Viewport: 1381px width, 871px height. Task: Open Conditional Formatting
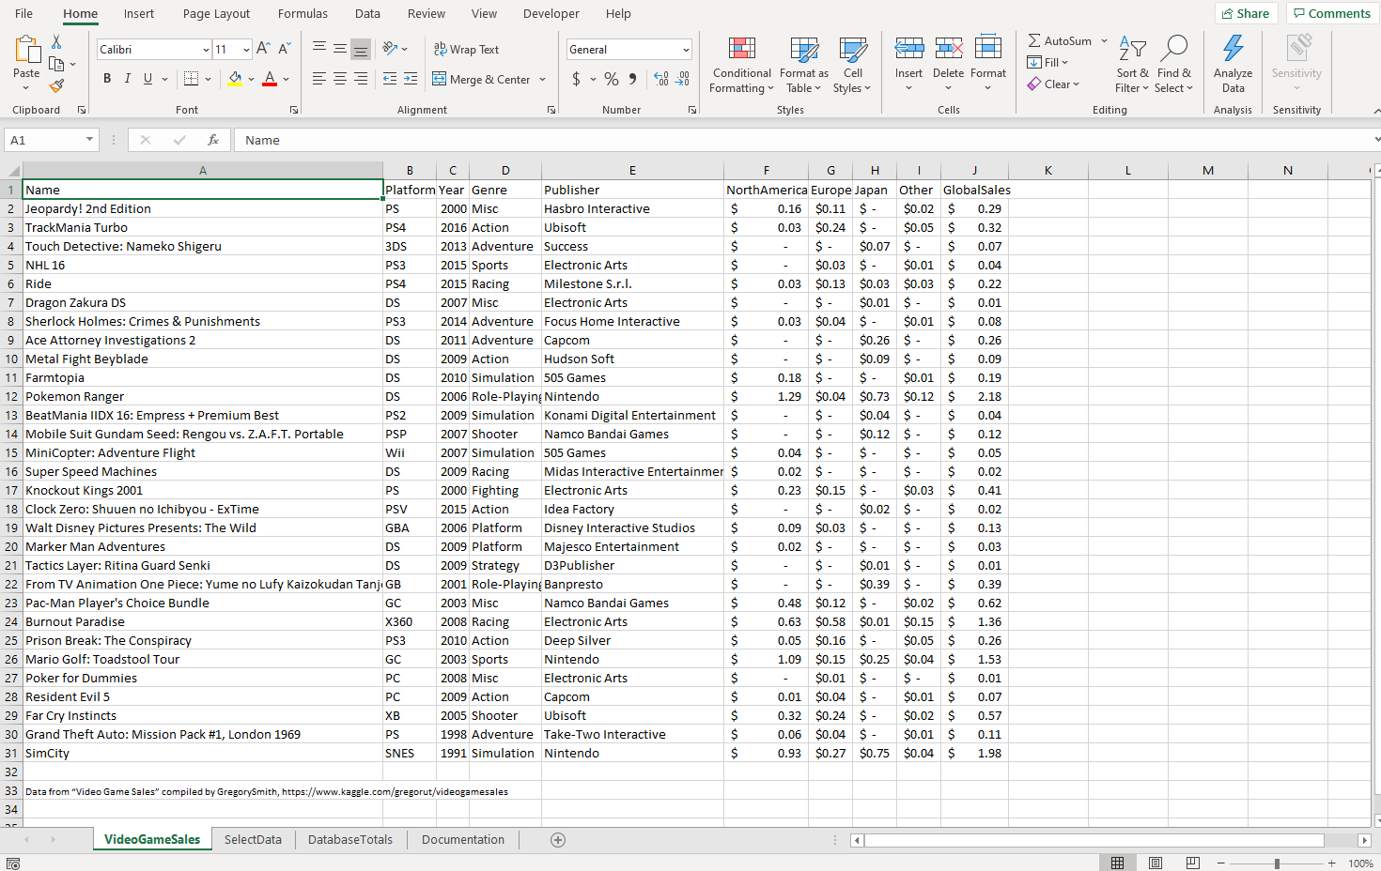pos(742,65)
